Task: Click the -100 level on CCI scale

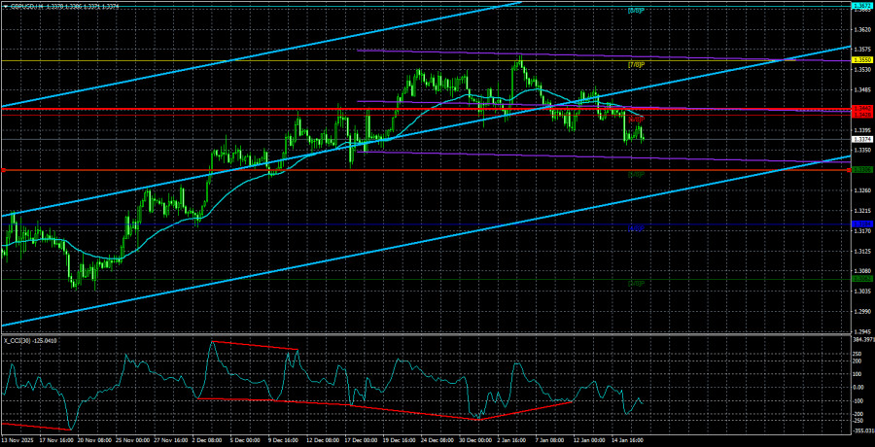Action: tap(858, 400)
